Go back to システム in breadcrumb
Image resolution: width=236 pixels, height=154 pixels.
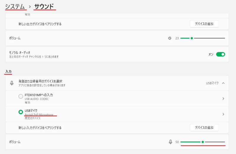point(15,6)
